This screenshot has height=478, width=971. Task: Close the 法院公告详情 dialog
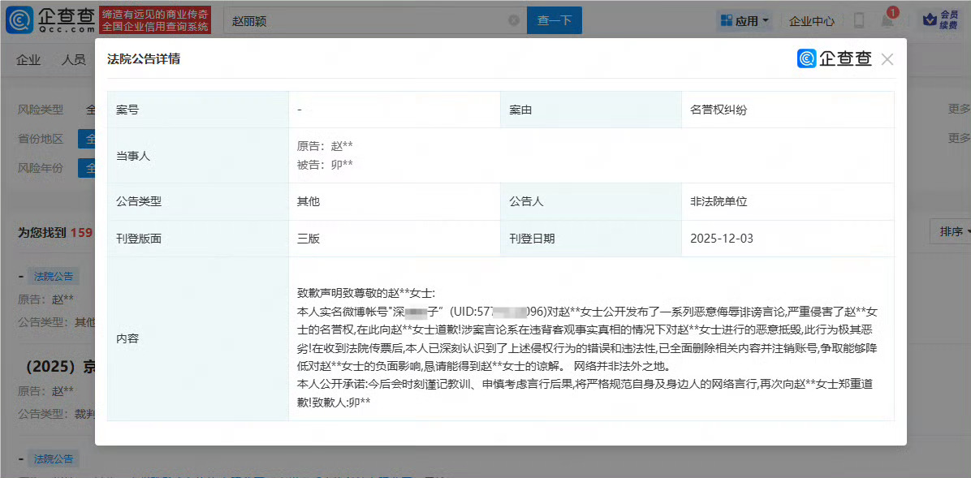click(x=887, y=59)
